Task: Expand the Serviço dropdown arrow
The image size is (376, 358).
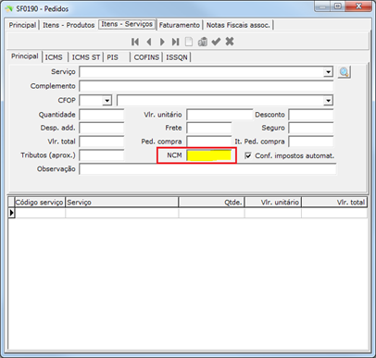Action: click(x=328, y=72)
